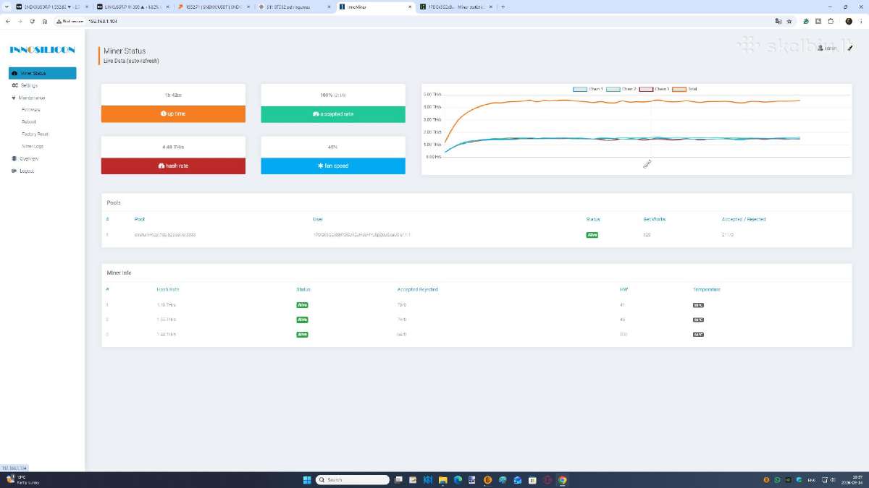Log out using the sidebar Logout link
Viewport: 869px width, 488px height.
click(22, 171)
